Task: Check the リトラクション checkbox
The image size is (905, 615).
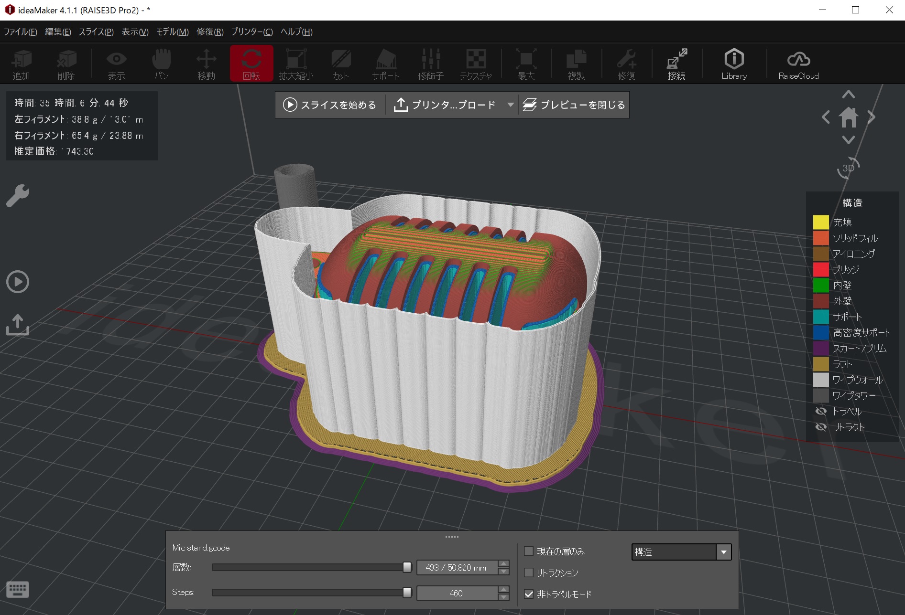Action: click(x=529, y=573)
